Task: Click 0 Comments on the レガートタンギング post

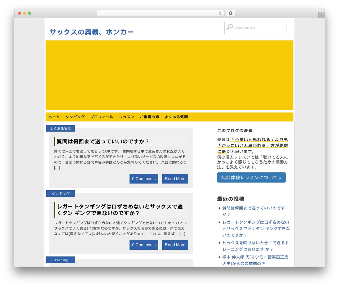Action: [144, 245]
